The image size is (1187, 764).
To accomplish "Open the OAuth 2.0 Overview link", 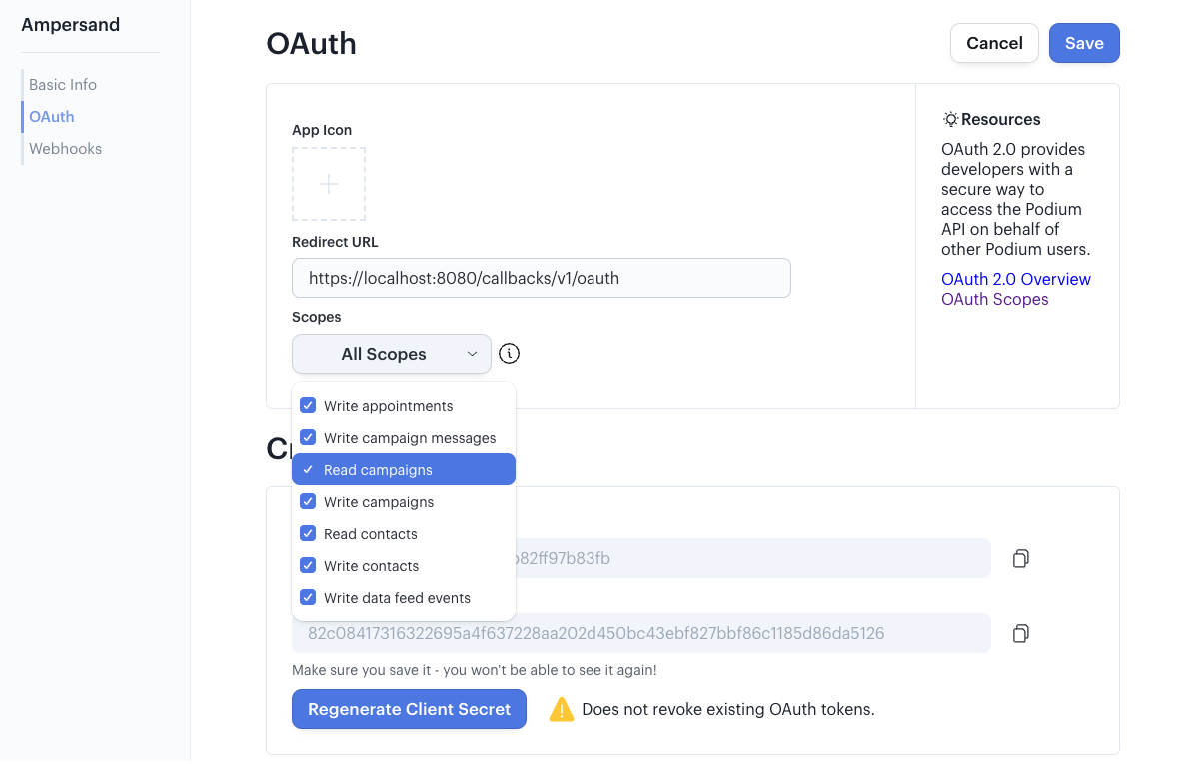I will click(1016, 279).
